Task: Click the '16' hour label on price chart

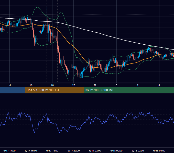Action: [31, 85]
